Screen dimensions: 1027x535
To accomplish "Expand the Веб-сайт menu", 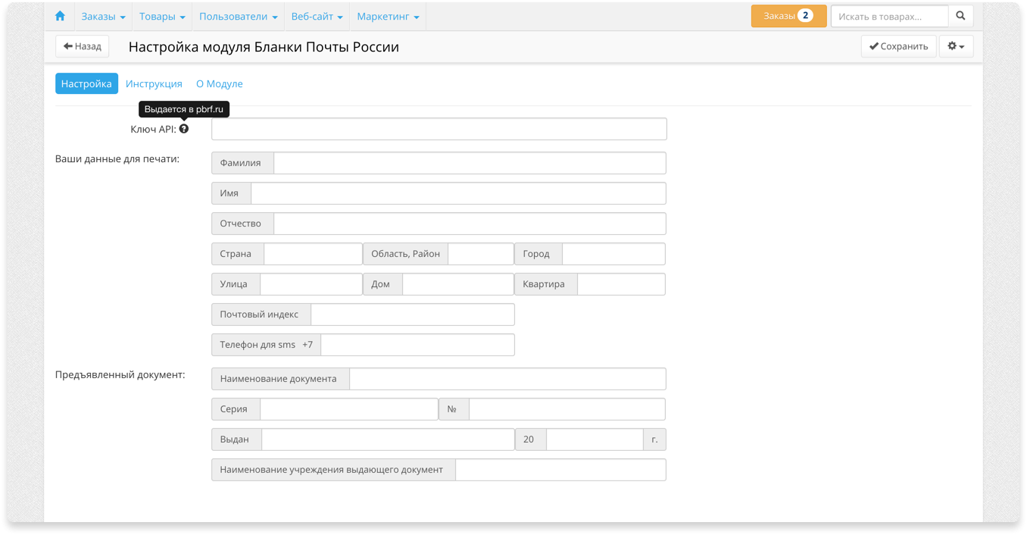I will [317, 16].
